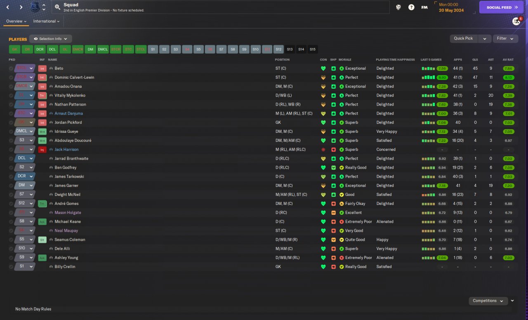Screen dimensions: 528x320
Task: Toggle the picked checkmark for Jordan Pickford
Action: (11, 122)
